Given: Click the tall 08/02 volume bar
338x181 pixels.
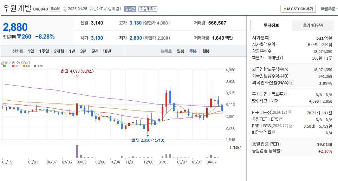Looking at the screenshot, I should 77,152.
